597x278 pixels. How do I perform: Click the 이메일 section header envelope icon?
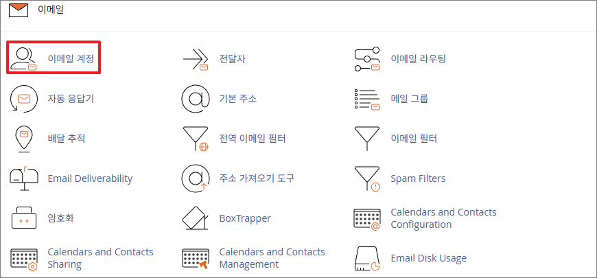19,11
